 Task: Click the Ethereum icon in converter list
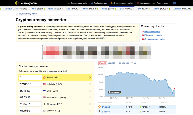pos(44,104)
